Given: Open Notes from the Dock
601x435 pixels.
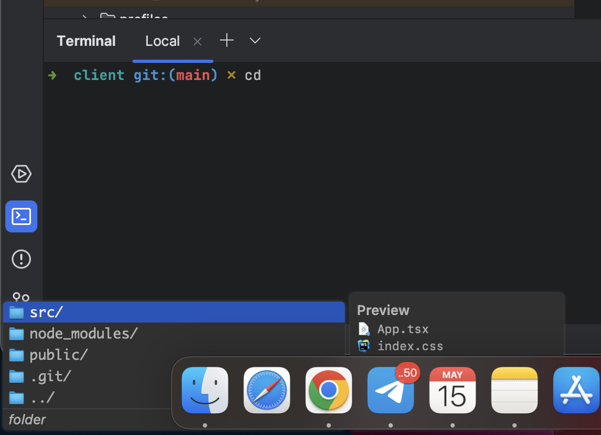Looking at the screenshot, I should point(515,390).
